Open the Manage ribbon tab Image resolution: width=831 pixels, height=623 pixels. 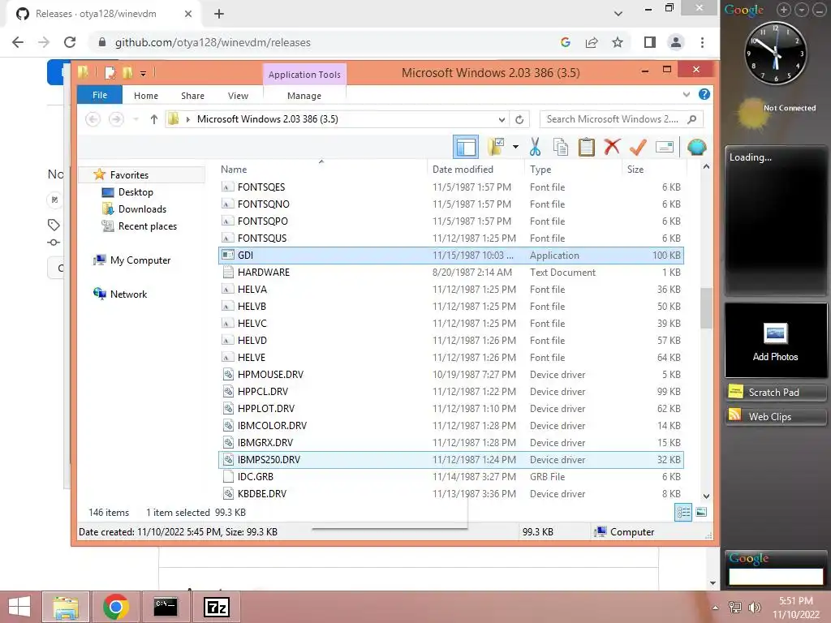click(304, 96)
